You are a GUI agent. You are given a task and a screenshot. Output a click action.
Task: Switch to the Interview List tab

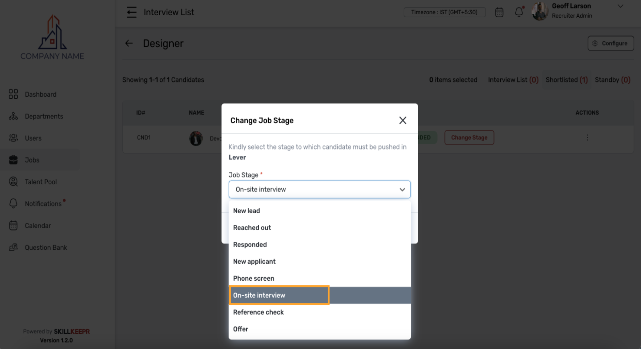click(x=513, y=80)
